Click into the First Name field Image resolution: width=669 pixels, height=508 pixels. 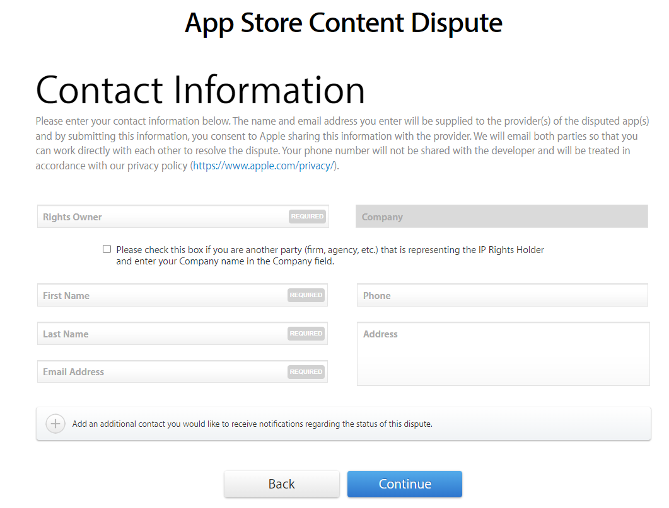pos(182,295)
